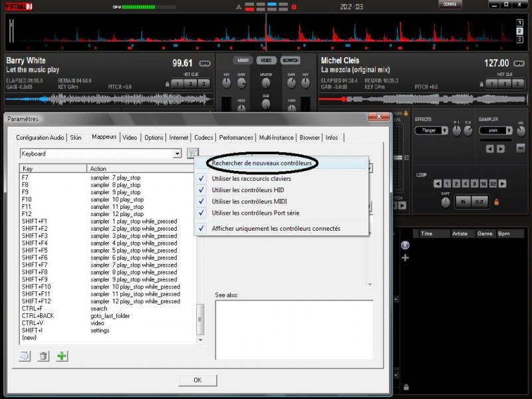Click the OK button
532x399 pixels.
(198, 380)
